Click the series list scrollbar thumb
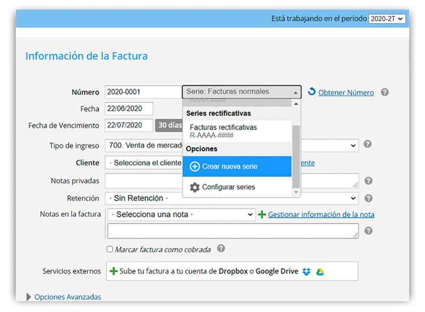Viewport: 425px width, 312px height. [296, 156]
